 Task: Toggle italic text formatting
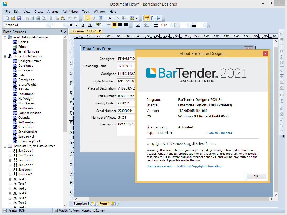pos(76,25)
